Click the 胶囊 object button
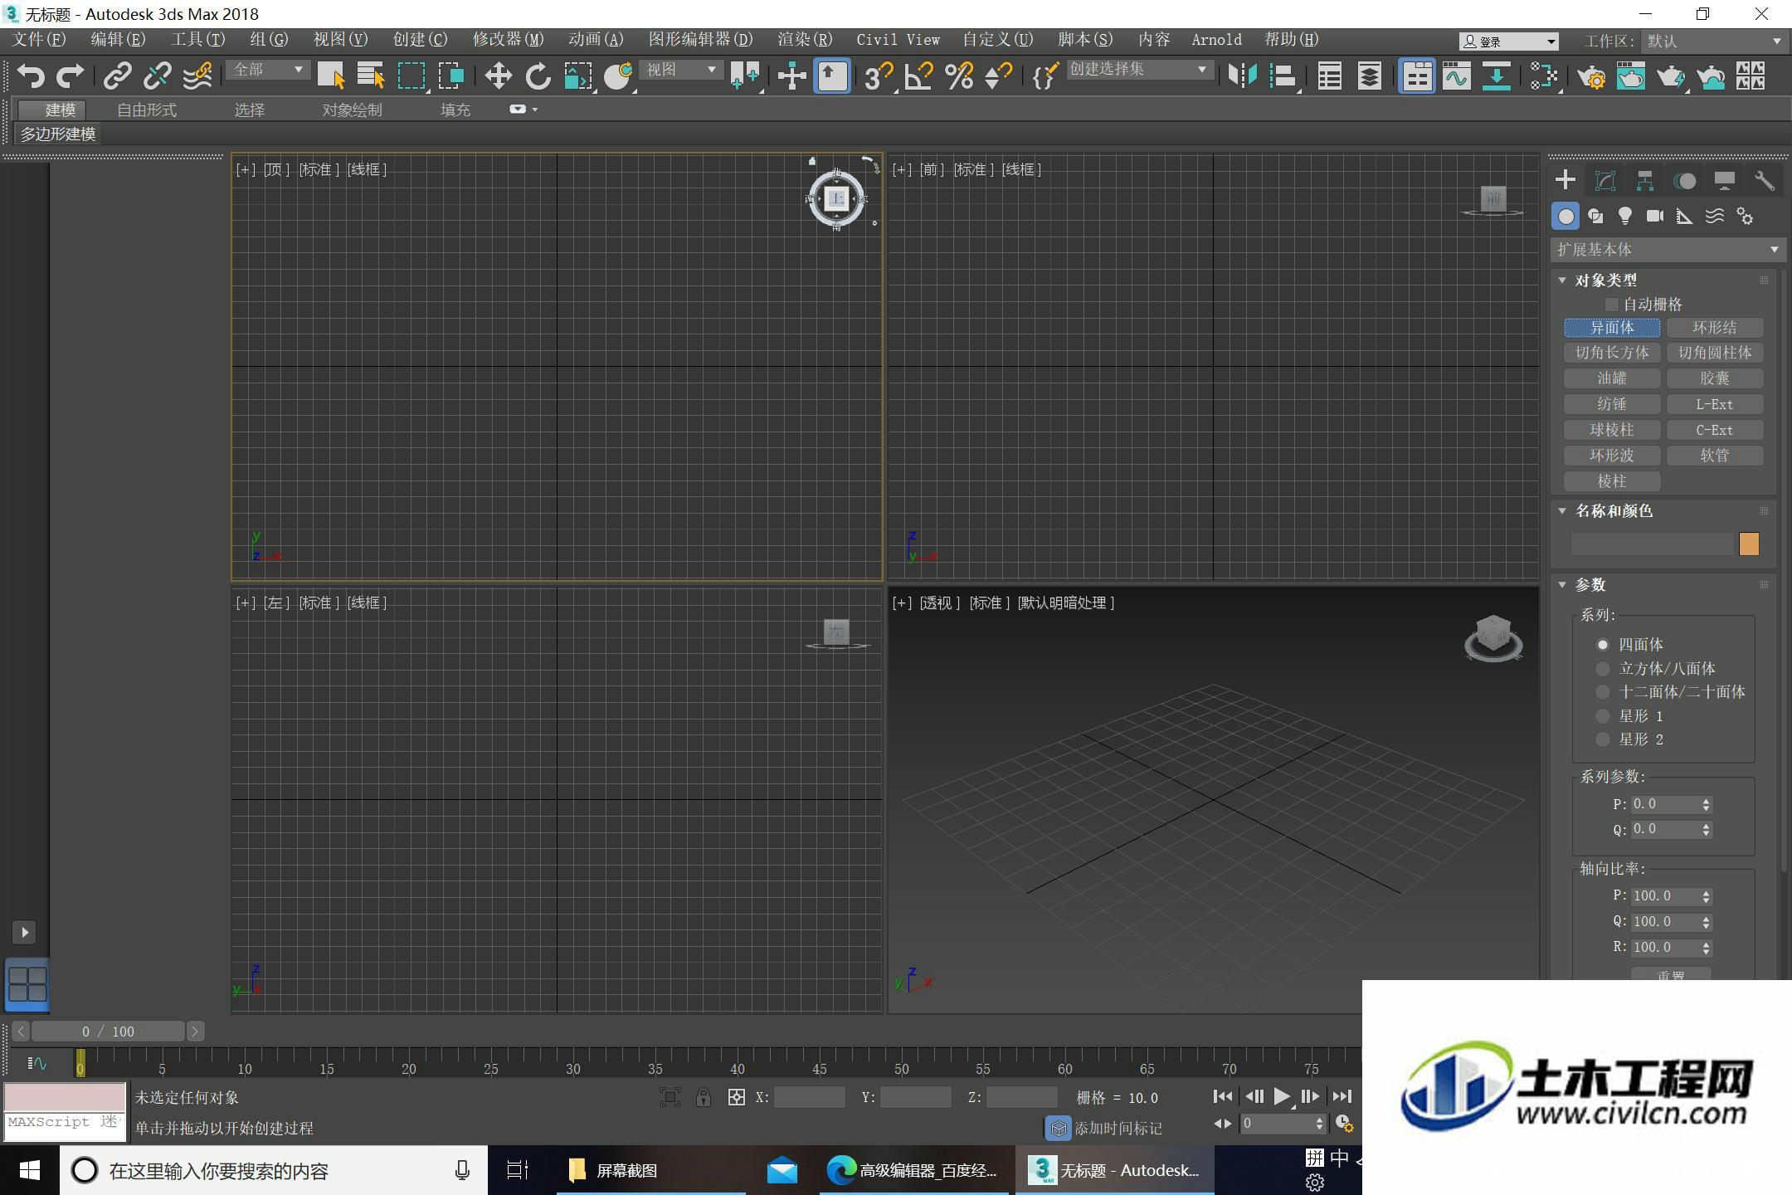The height and width of the screenshot is (1195, 1792). 1714,378
